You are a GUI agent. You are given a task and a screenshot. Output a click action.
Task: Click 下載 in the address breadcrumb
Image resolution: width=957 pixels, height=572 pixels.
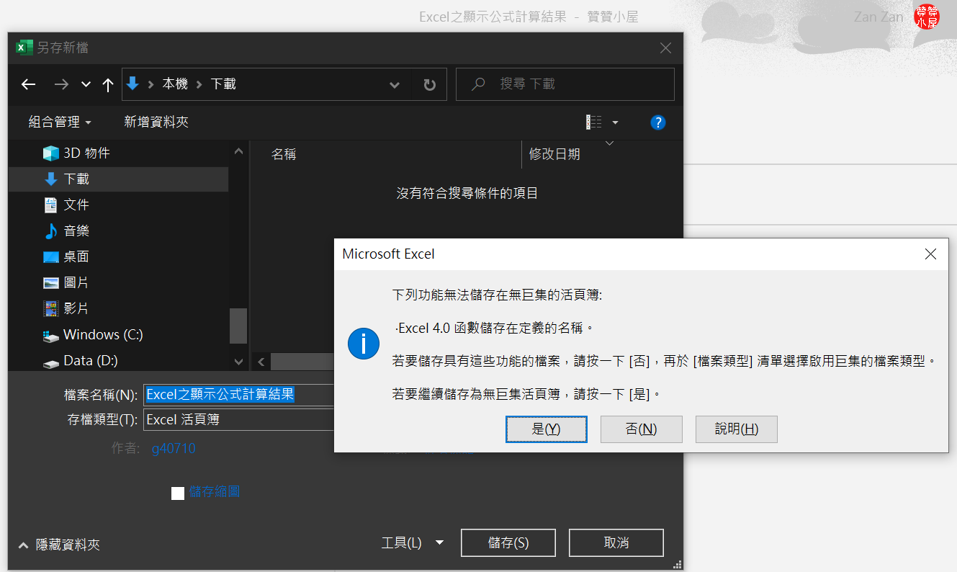223,84
